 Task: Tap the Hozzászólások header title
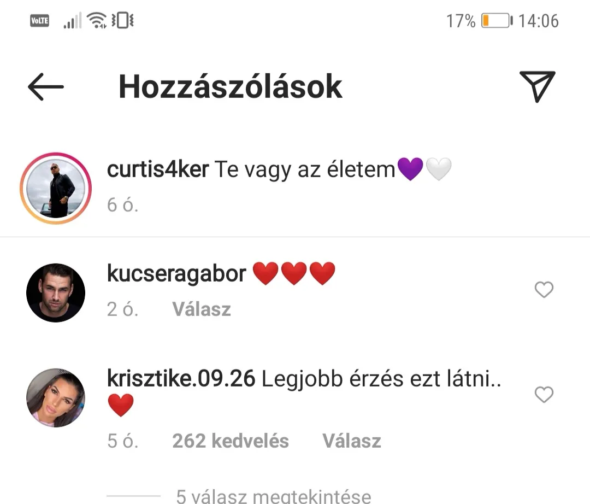231,86
